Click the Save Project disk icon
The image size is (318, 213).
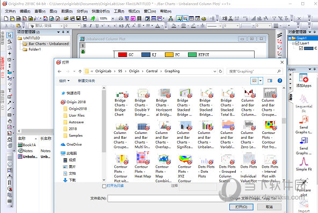(x=78, y=19)
